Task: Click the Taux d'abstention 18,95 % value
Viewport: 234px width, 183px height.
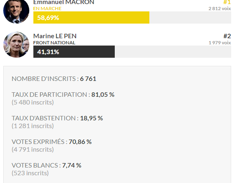Action: pos(92,118)
